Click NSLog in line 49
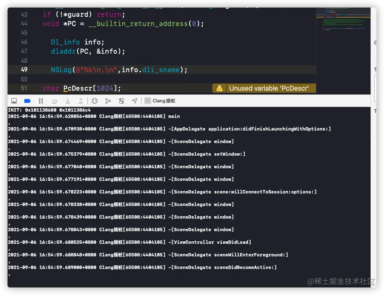The width and height of the screenshot is (384, 295). point(61,70)
